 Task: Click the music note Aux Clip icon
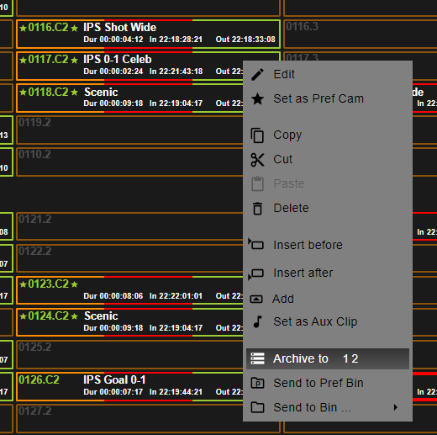tap(257, 321)
